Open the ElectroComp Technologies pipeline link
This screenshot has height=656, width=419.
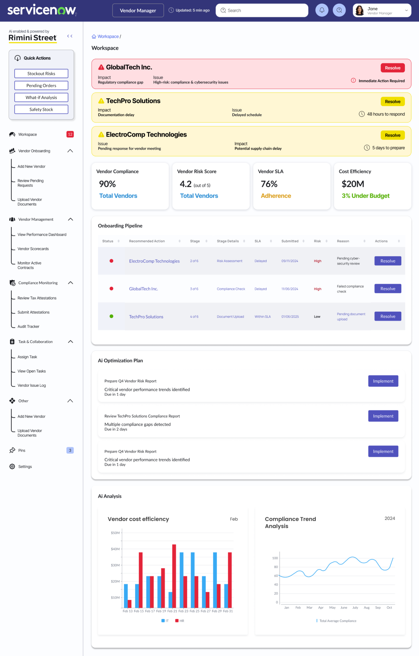tap(154, 261)
